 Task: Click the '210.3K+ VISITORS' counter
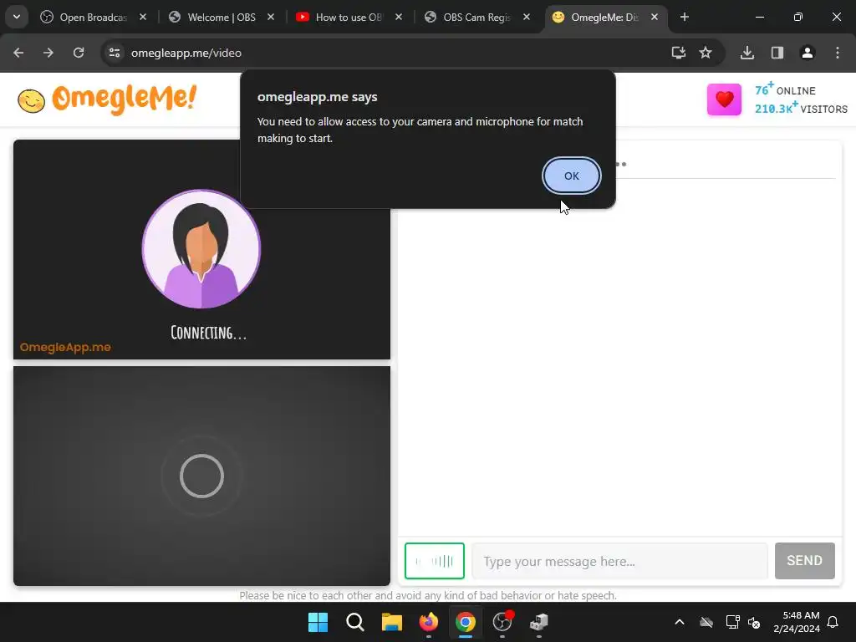pos(801,108)
